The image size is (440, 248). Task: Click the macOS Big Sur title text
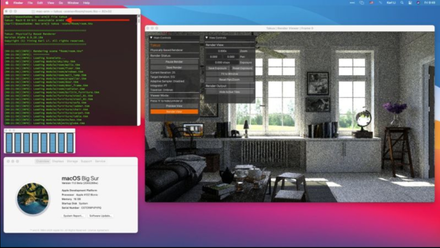pyautogui.click(x=80, y=179)
